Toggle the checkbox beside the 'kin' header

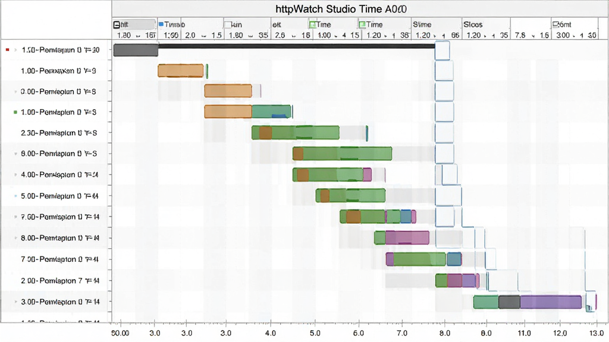pyautogui.click(x=228, y=25)
